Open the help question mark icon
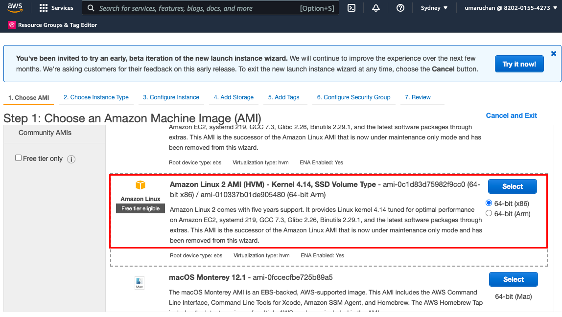The height and width of the screenshot is (317, 562). click(400, 8)
